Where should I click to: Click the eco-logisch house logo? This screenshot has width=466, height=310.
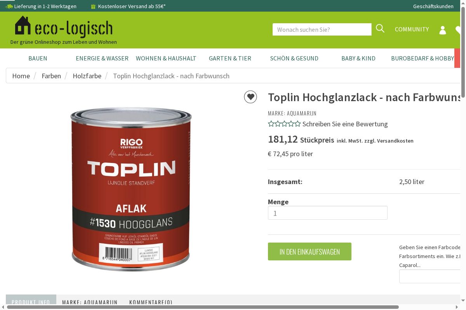(x=63, y=27)
